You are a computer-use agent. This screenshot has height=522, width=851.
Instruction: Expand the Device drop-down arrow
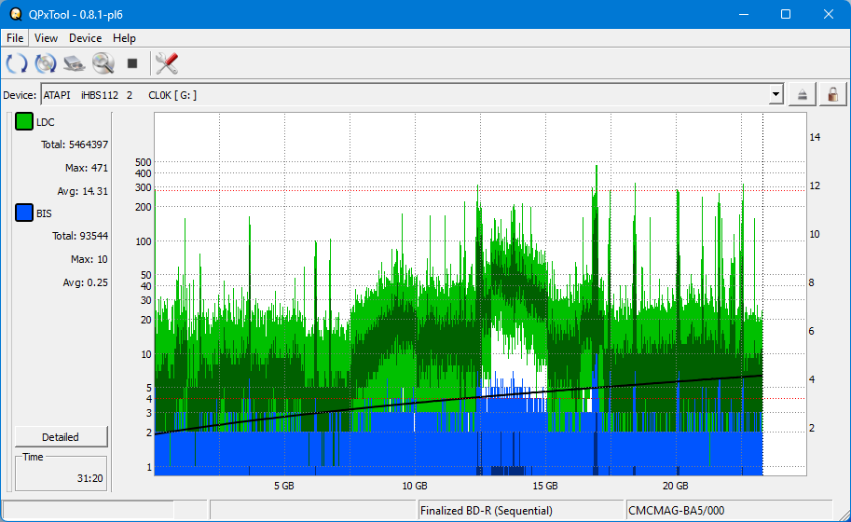click(x=776, y=95)
